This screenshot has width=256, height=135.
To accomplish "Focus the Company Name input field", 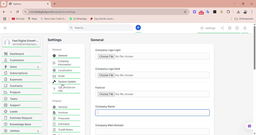I will 152,113.
